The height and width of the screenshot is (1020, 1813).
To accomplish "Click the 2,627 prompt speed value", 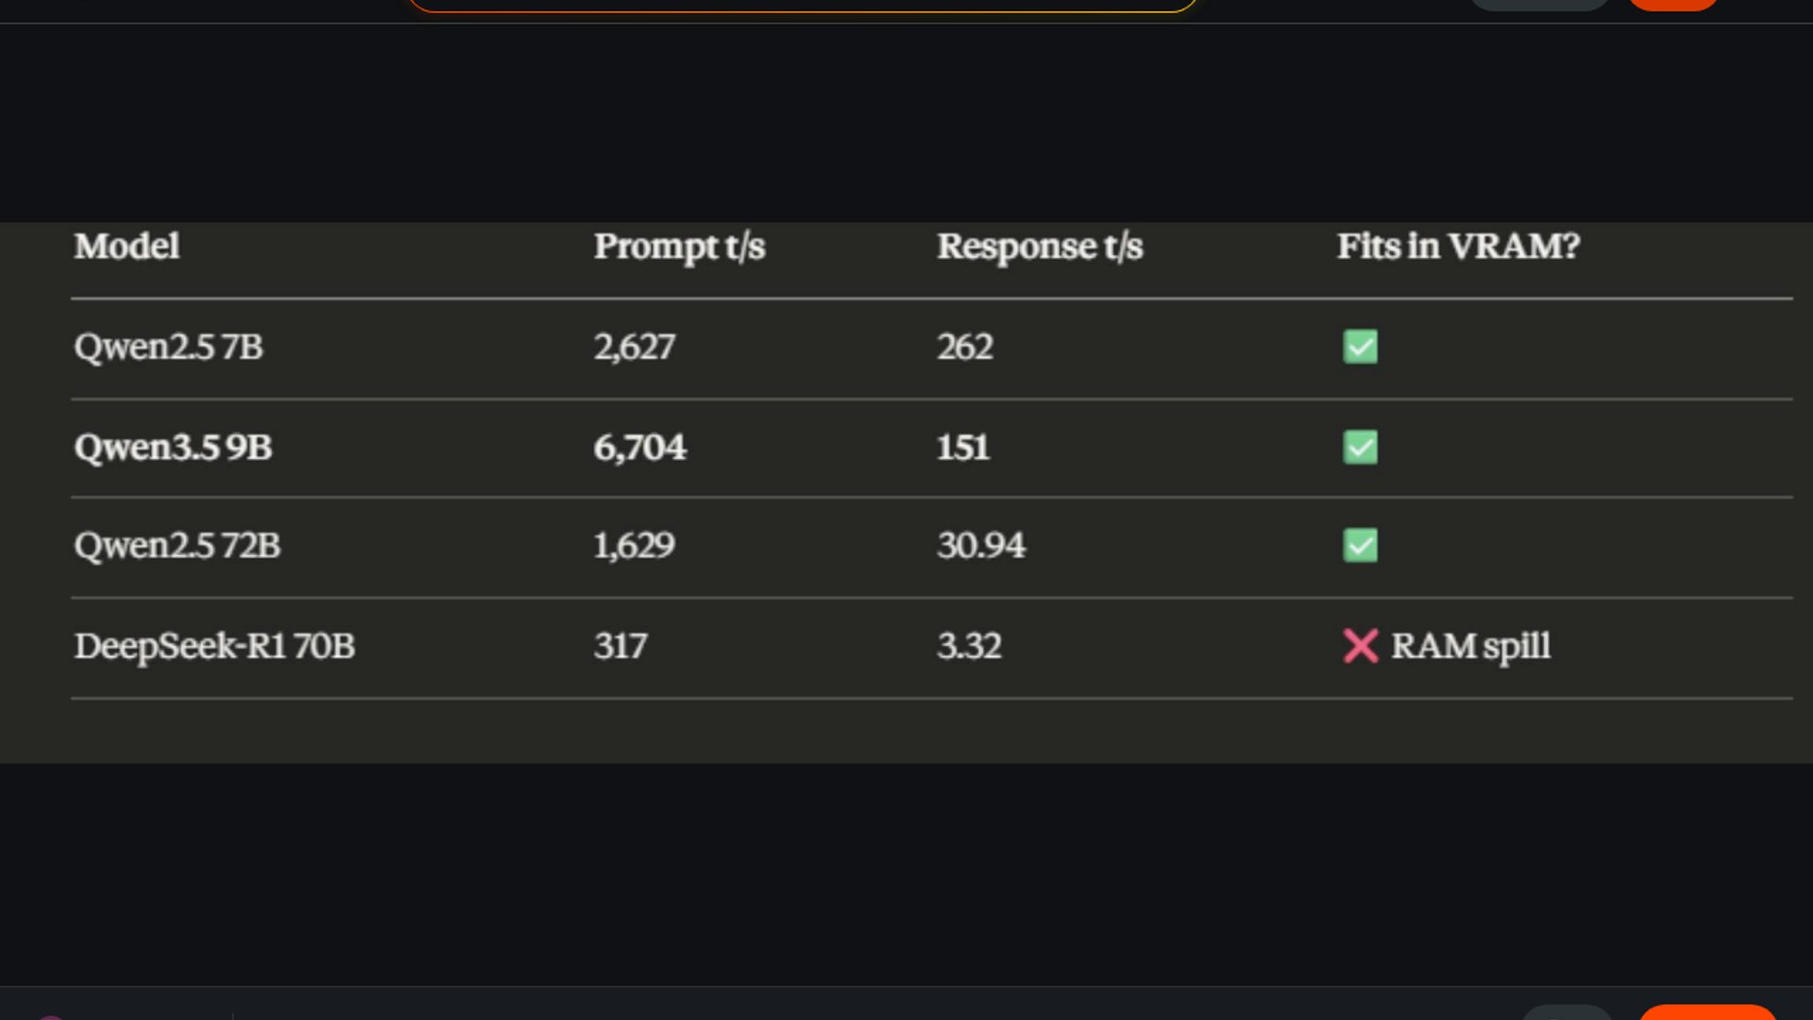I will coord(634,347).
